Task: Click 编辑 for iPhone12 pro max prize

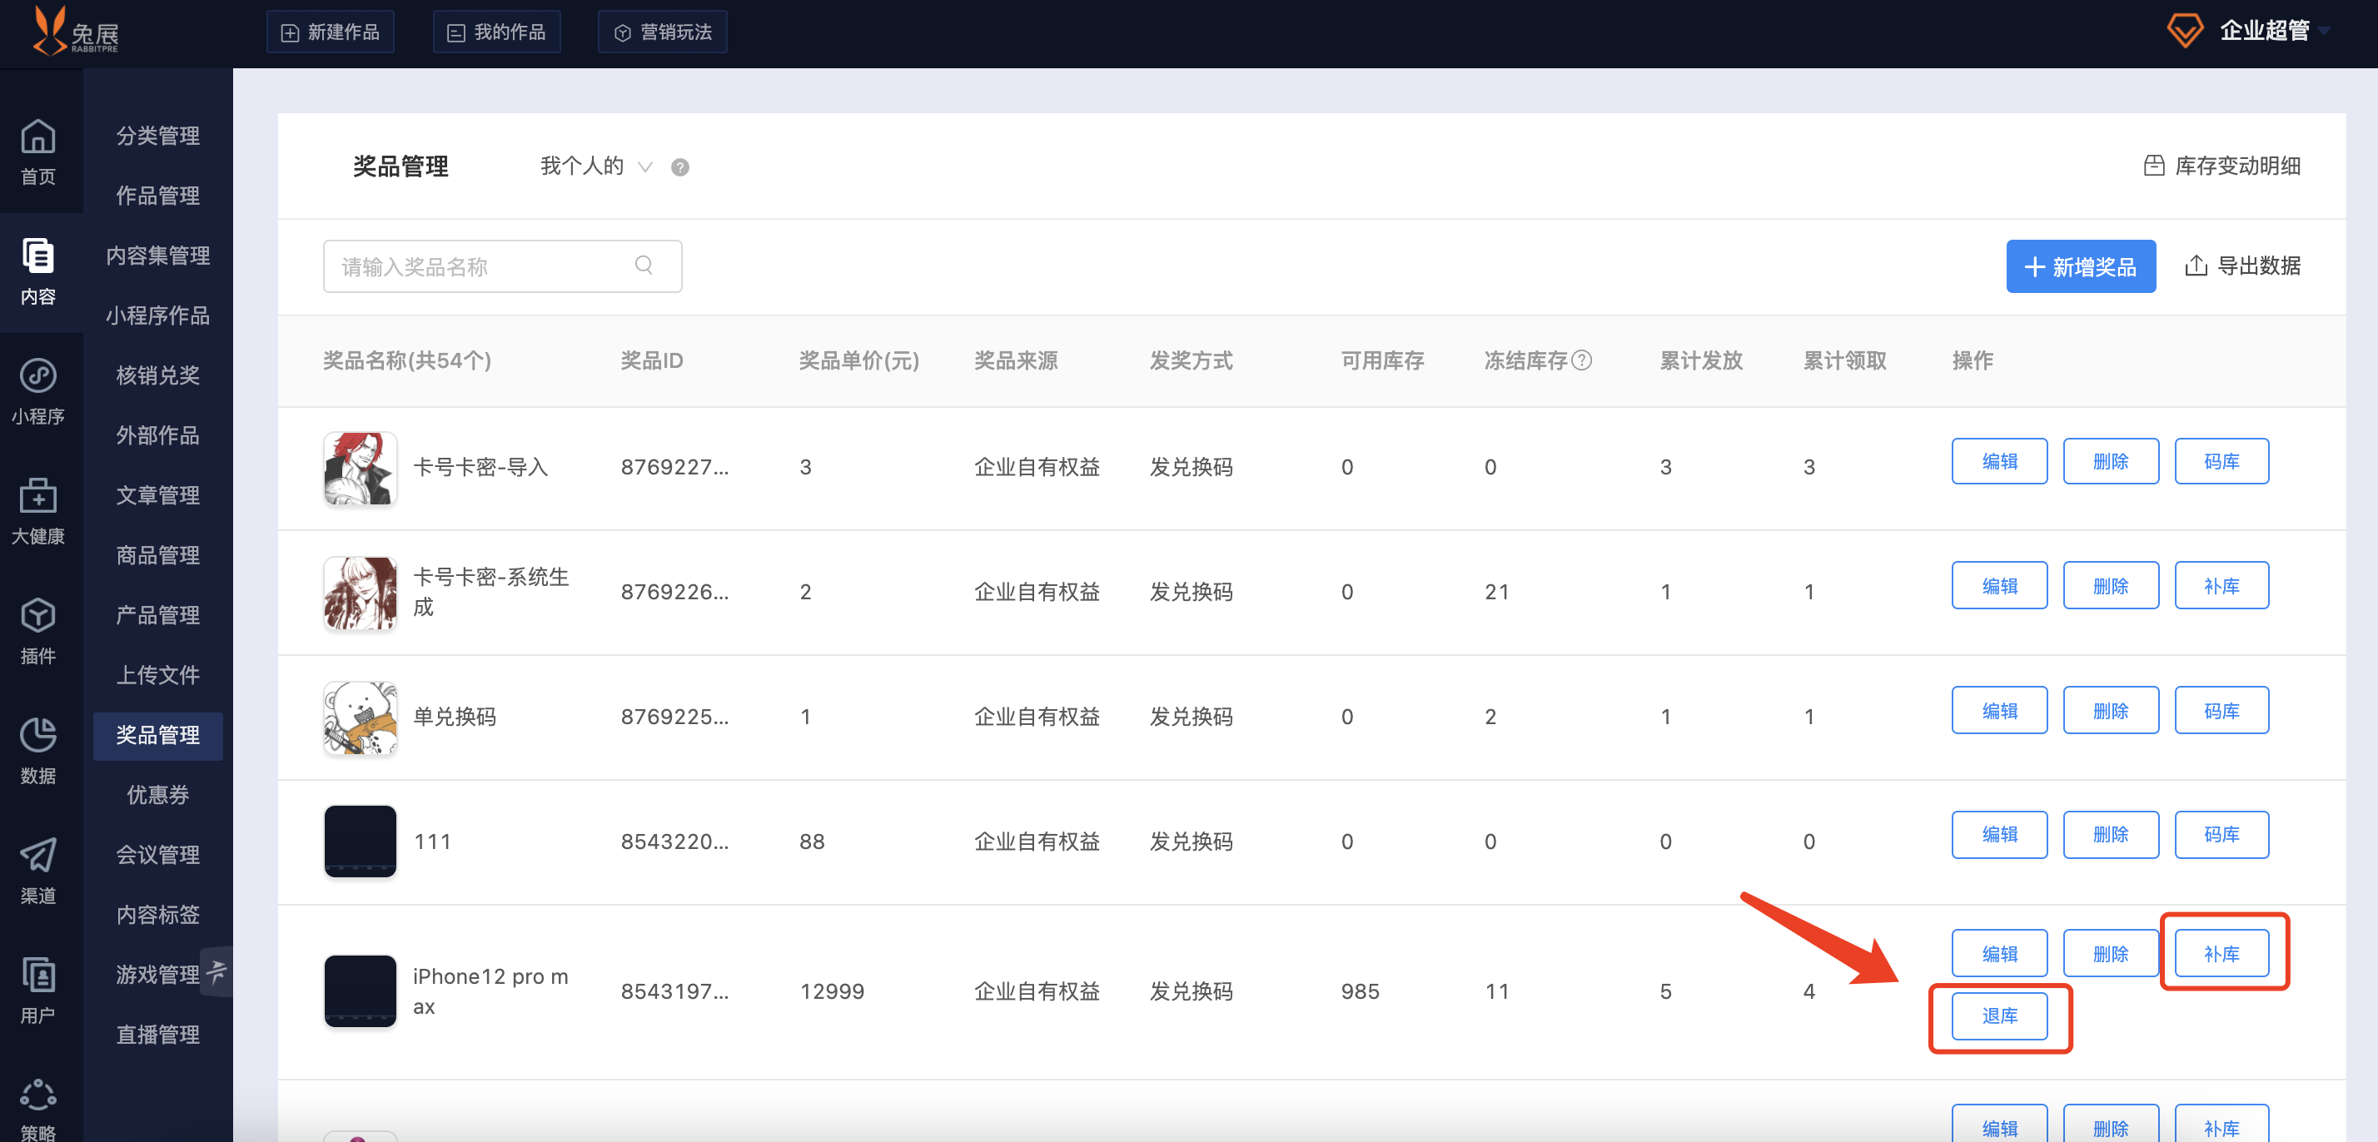Action: pos(1999,954)
